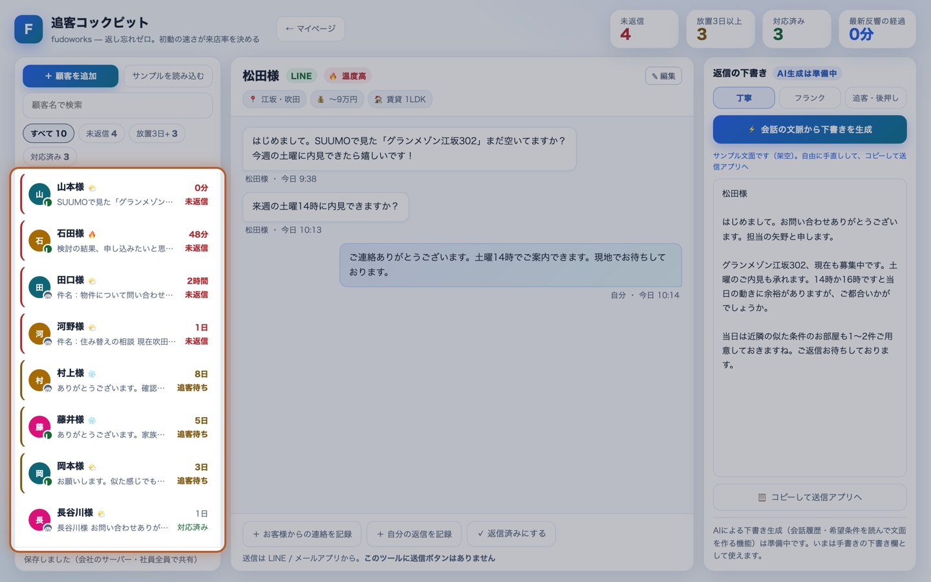This screenshot has width=931, height=582.
Task: Click 長谷川様 pink avatar icon
Action: pyautogui.click(x=39, y=520)
